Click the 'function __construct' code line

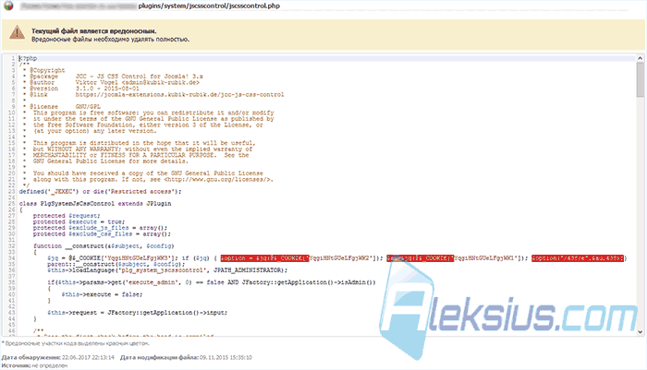[104, 246]
